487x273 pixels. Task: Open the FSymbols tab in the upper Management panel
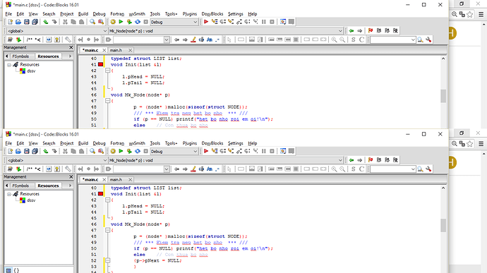pyautogui.click(x=20, y=56)
